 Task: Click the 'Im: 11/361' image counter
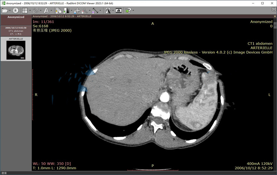pyautogui.click(x=43, y=22)
